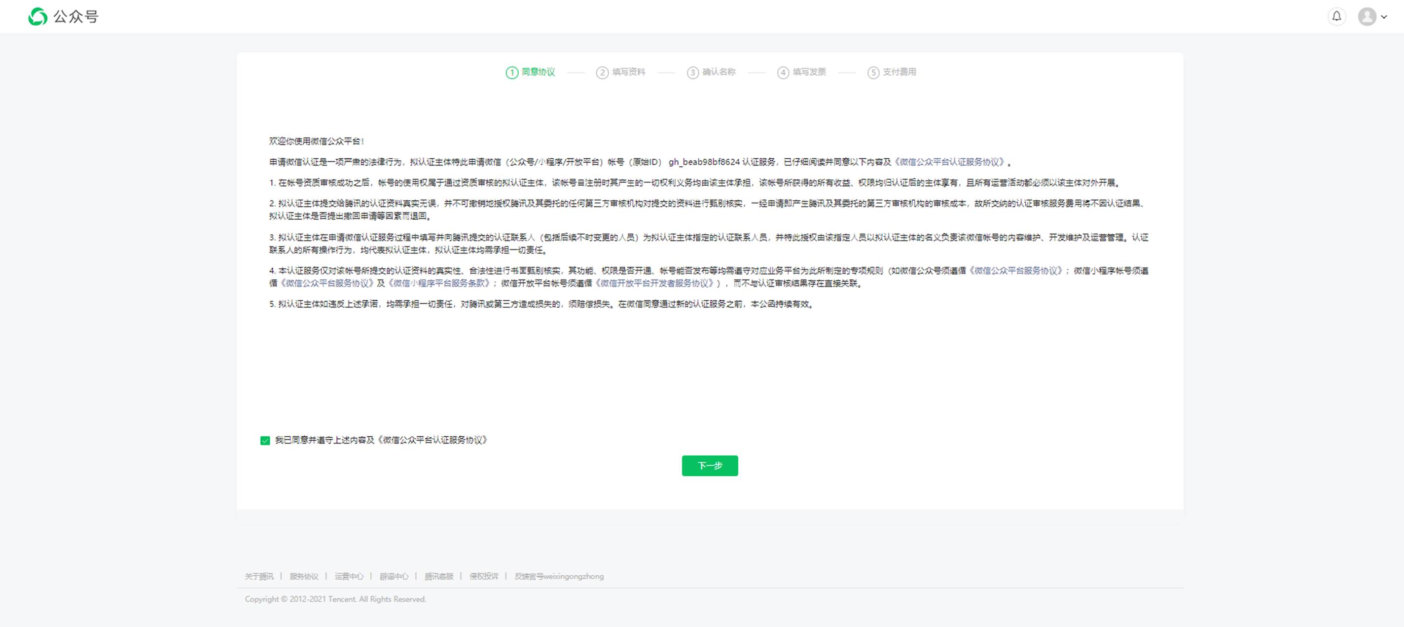Click the Copyright © 2012-2021 Tencent text
Screen dimensions: 1404x627
pos(335,599)
